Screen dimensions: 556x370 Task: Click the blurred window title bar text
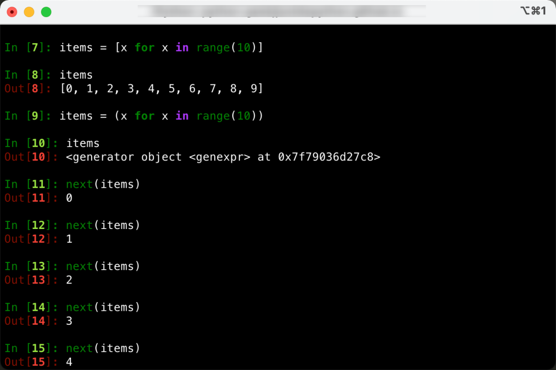(x=282, y=11)
